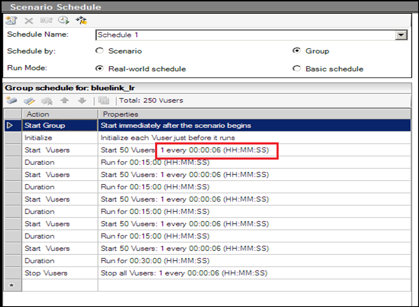The height and width of the screenshot is (307, 419).
Task: Expand the schedule list to pick another schedule
Action: pyautogui.click(x=401, y=35)
